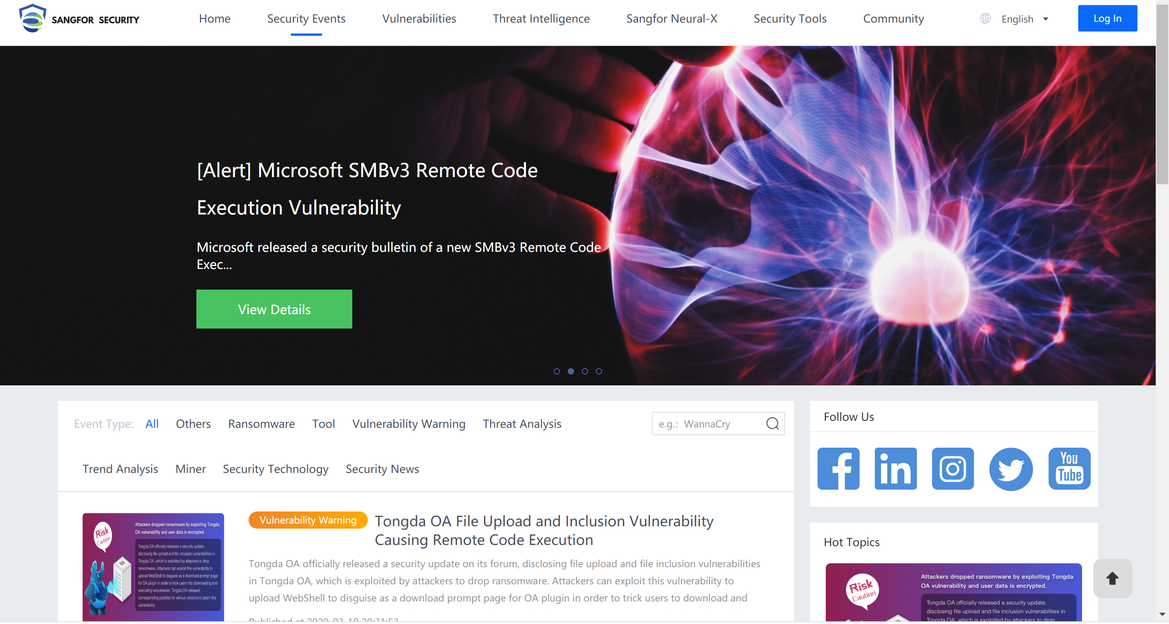Click the globe language icon
Viewport: 1169px width, 624px height.
click(x=985, y=19)
